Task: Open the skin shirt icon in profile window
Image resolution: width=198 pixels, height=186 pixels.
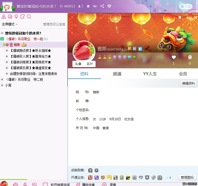Action: click(180, 17)
